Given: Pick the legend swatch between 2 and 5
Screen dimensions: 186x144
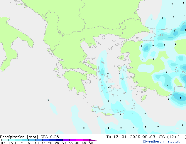Looking at the screenshot, I should (25, 140).
